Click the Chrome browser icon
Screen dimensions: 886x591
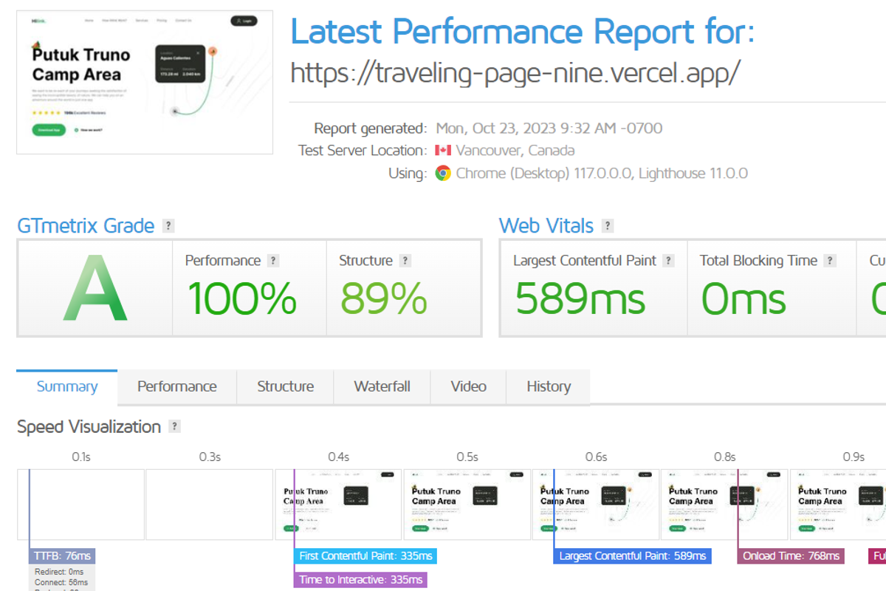pos(443,174)
